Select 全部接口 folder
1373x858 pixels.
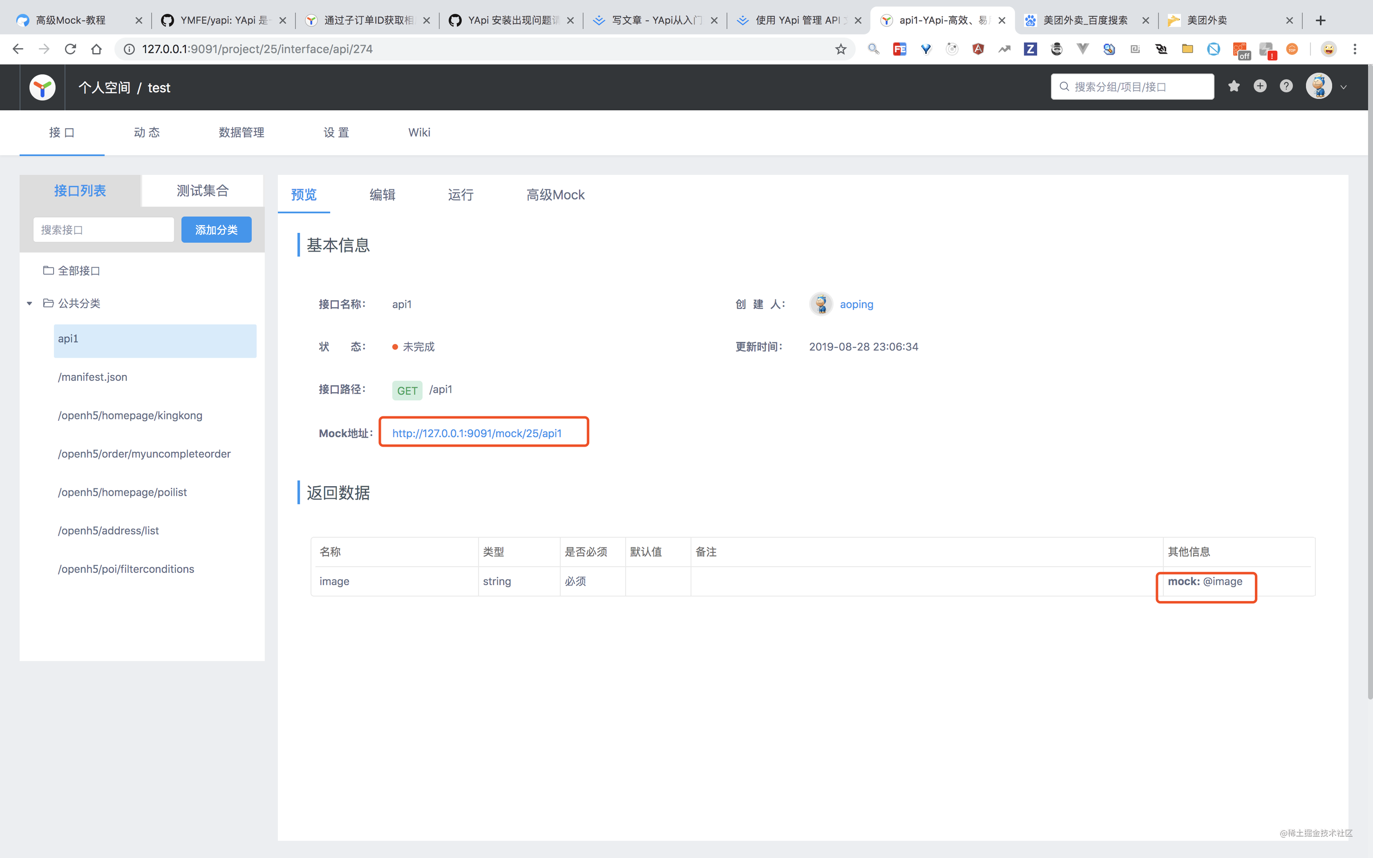click(x=72, y=271)
